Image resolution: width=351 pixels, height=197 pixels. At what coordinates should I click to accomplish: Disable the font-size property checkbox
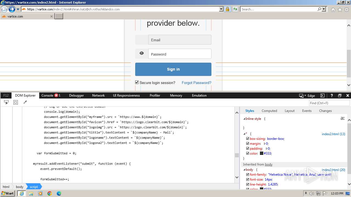248,179
